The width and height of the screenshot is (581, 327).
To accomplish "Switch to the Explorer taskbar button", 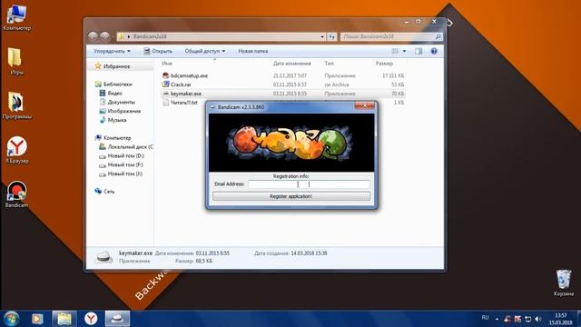I will pyautogui.click(x=64, y=319).
